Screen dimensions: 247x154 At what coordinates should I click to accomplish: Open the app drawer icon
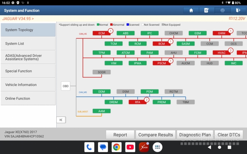click(157, 147)
